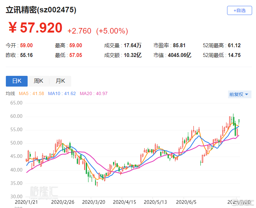Click the 最低 low price 57.05
This screenshot has width=256, height=208.
tap(76, 55)
